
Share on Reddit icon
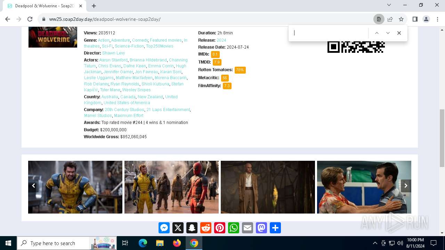click(206, 228)
